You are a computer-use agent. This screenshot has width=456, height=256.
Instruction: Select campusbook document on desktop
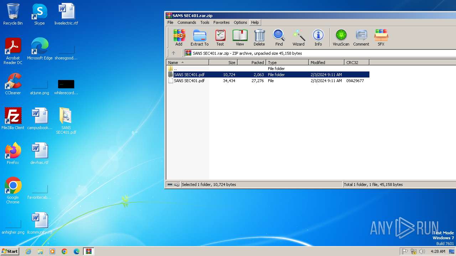[40, 119]
